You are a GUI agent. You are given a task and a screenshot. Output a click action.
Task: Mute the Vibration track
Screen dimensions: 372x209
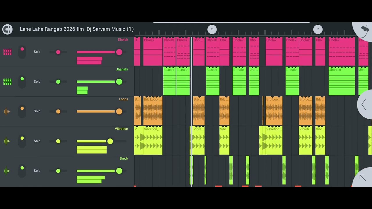[22, 141]
